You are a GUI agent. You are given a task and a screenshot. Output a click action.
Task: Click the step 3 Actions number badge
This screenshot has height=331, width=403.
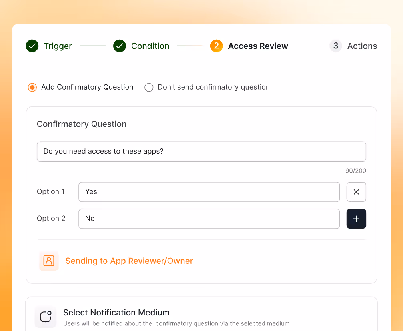point(336,46)
